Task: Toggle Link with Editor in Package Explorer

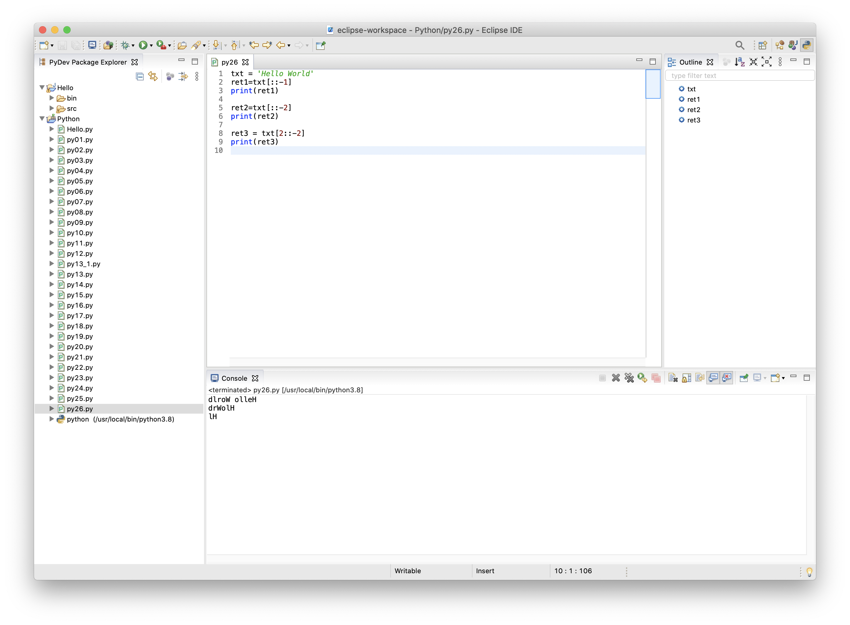Action: coord(153,76)
